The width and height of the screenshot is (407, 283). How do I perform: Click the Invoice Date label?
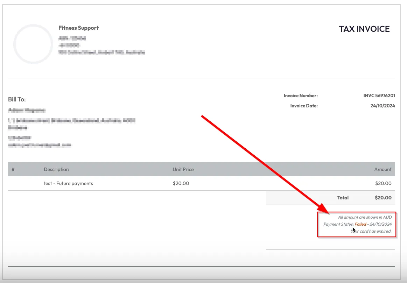[x=304, y=106]
